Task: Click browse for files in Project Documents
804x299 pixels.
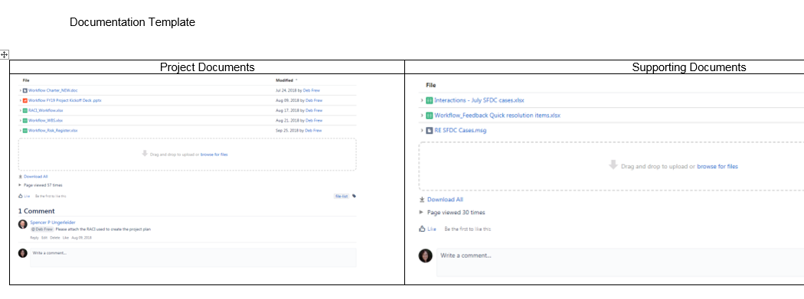Action: (x=214, y=154)
